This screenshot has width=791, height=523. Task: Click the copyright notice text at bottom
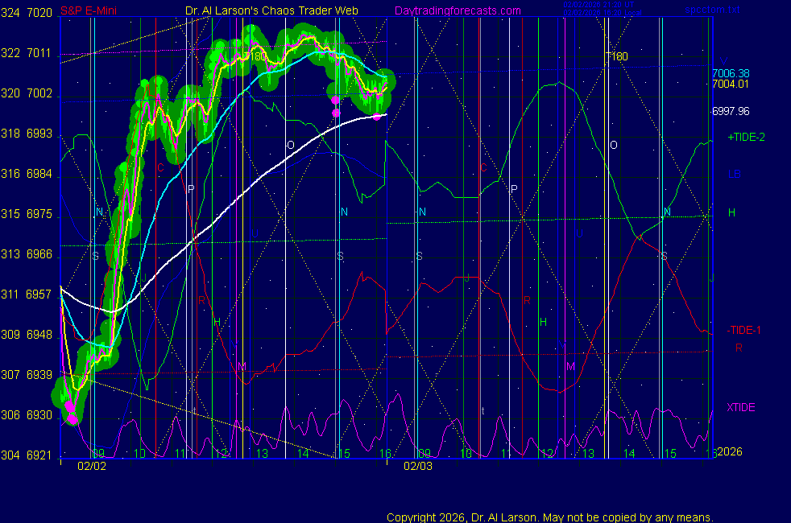tap(550, 517)
